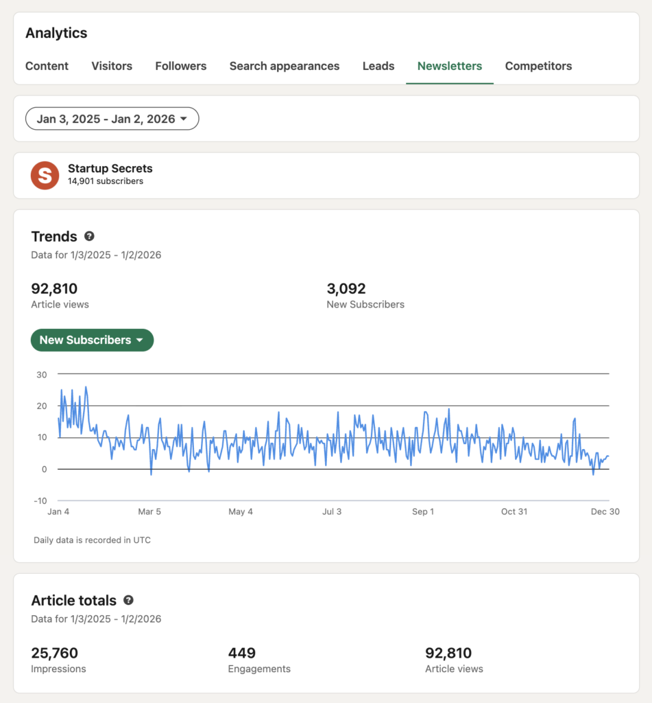Open the date range selector dropdown
This screenshot has height=703, width=652.
coord(112,118)
